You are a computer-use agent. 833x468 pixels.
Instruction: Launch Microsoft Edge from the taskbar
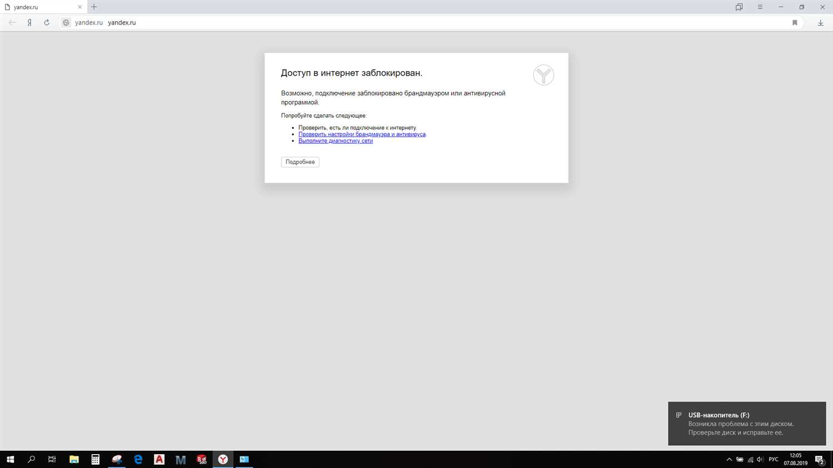click(138, 459)
